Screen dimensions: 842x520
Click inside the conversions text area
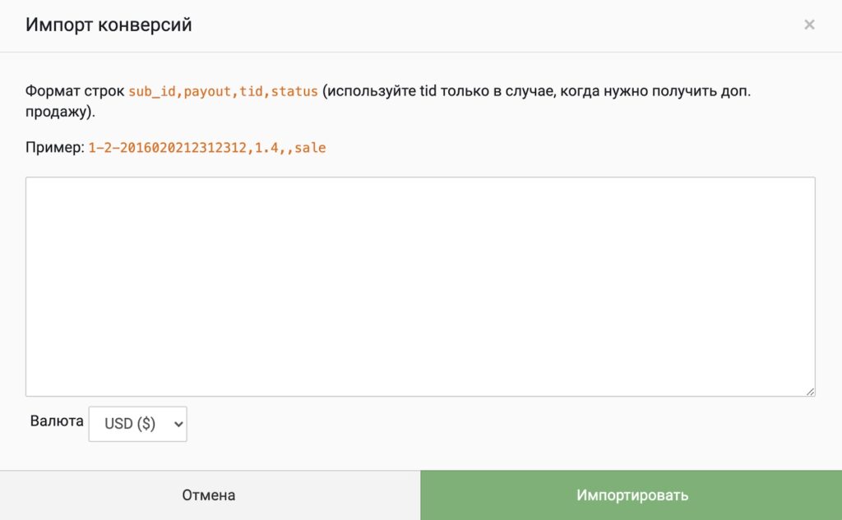tap(420, 287)
